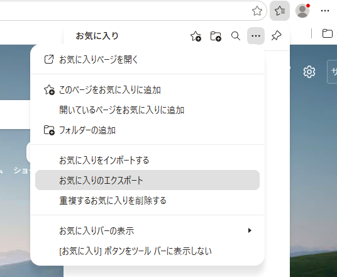
Task: Click the more options ellipsis in お気に入り panel
Action: (256, 36)
